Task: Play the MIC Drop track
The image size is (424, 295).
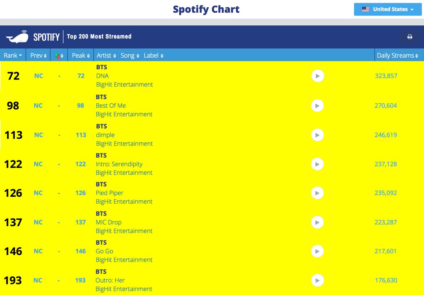Action: tap(318, 222)
